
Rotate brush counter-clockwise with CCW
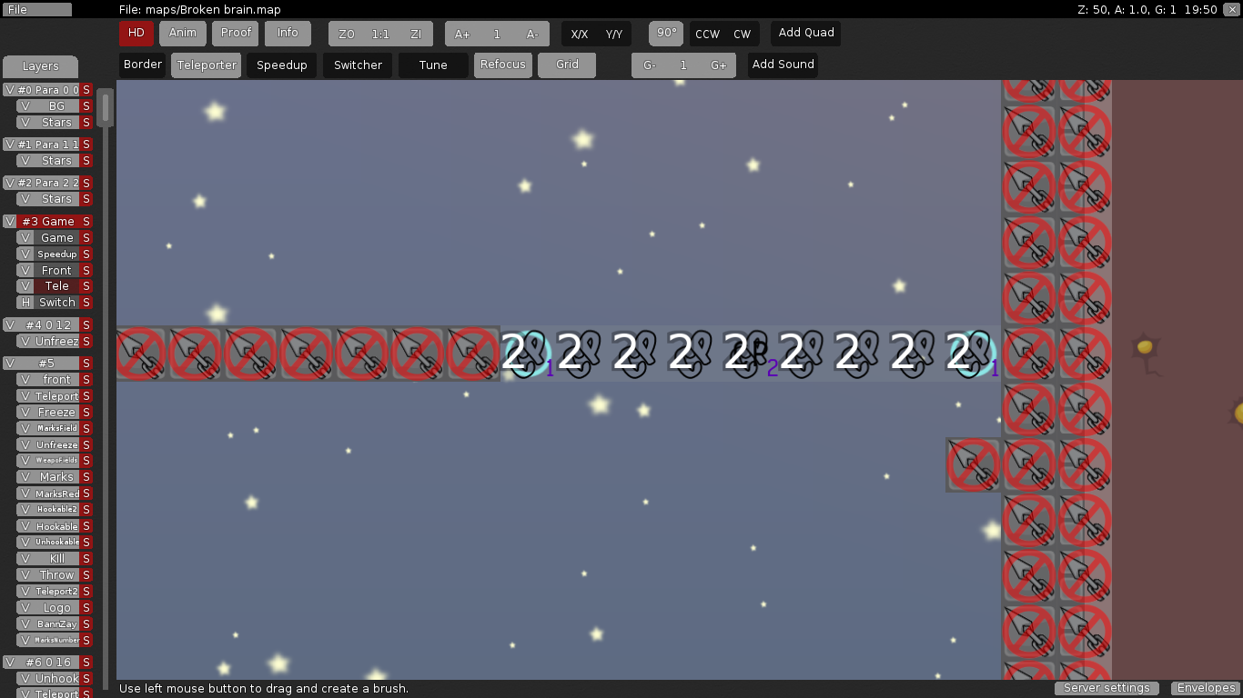click(707, 33)
